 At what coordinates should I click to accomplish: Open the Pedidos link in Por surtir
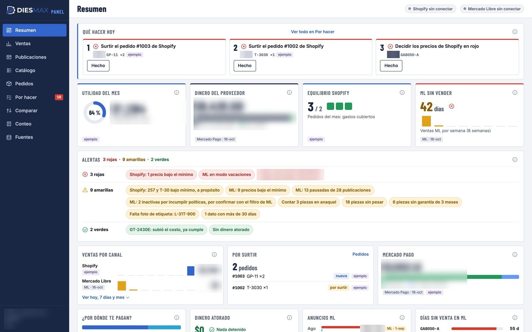[x=360, y=254]
